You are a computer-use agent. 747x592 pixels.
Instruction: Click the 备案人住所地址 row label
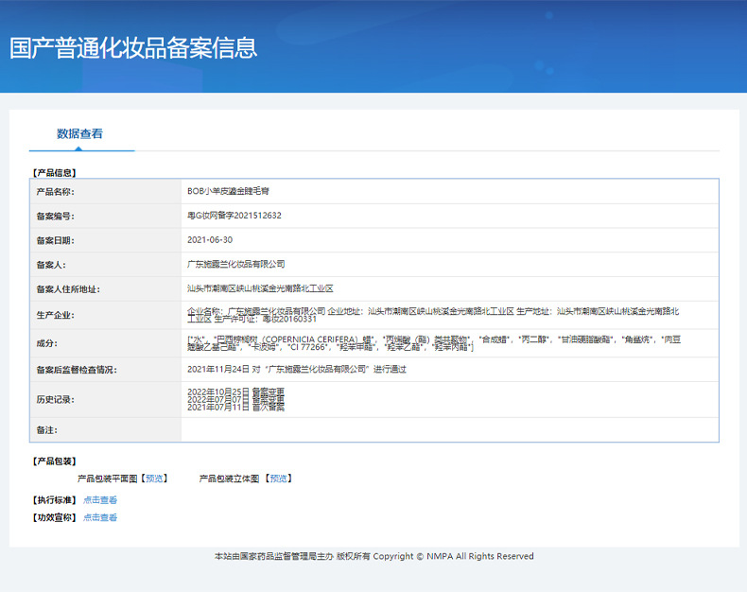[x=68, y=288]
